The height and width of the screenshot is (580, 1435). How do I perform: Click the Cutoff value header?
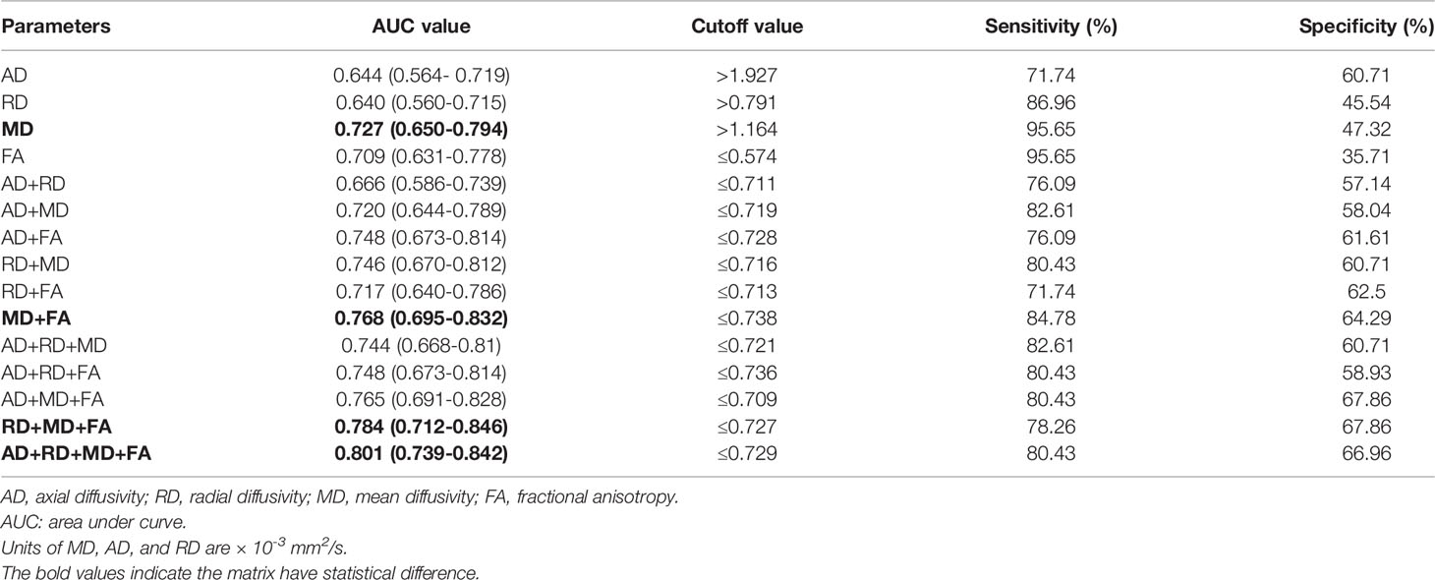click(747, 27)
